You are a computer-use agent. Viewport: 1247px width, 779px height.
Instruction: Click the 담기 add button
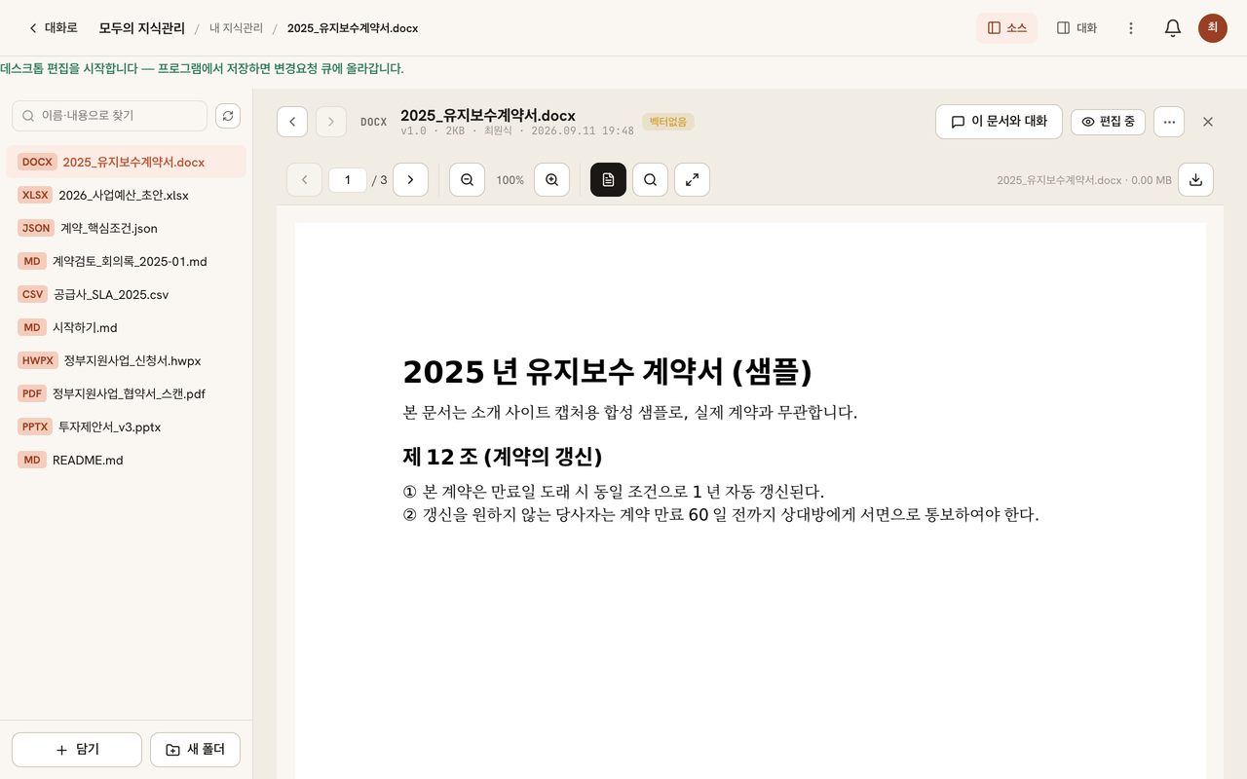pyautogui.click(x=77, y=750)
